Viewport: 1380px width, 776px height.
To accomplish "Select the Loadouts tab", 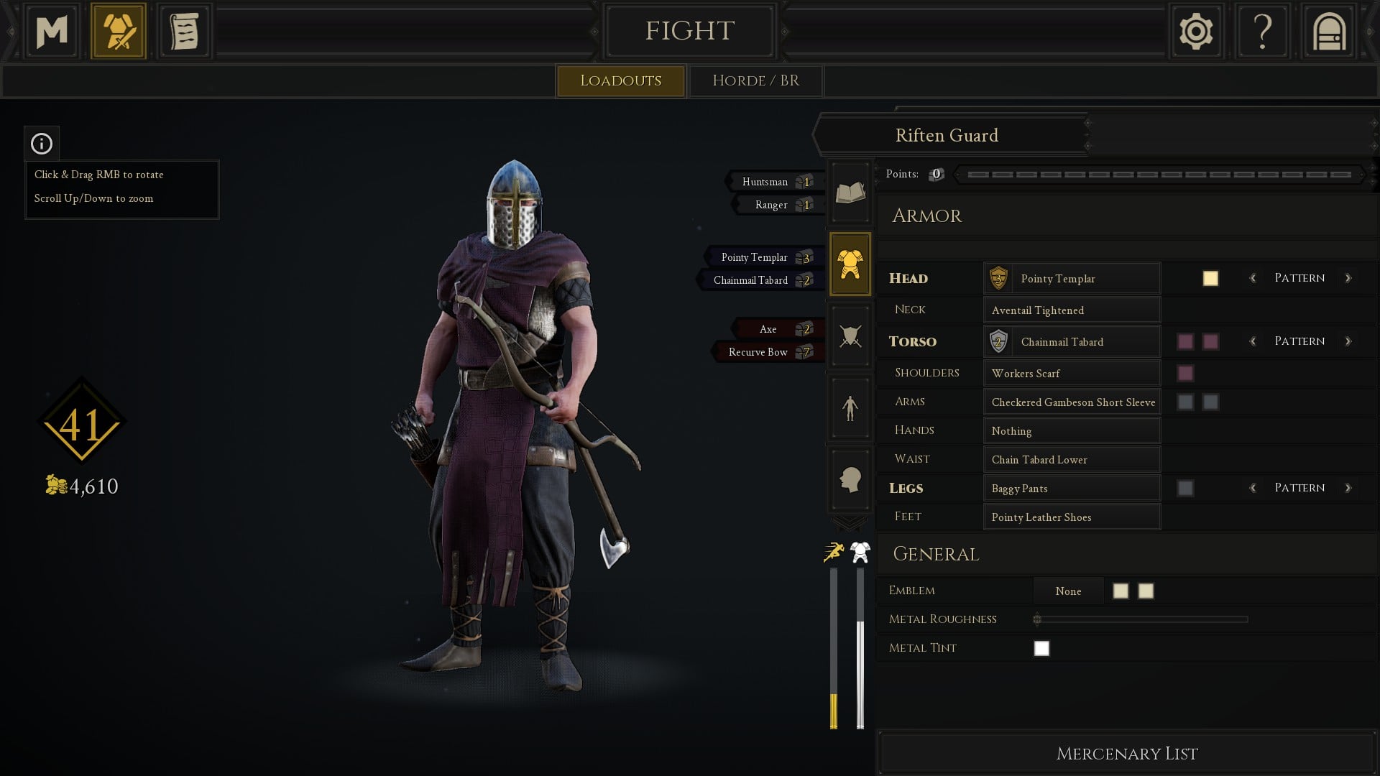I will tap(620, 80).
